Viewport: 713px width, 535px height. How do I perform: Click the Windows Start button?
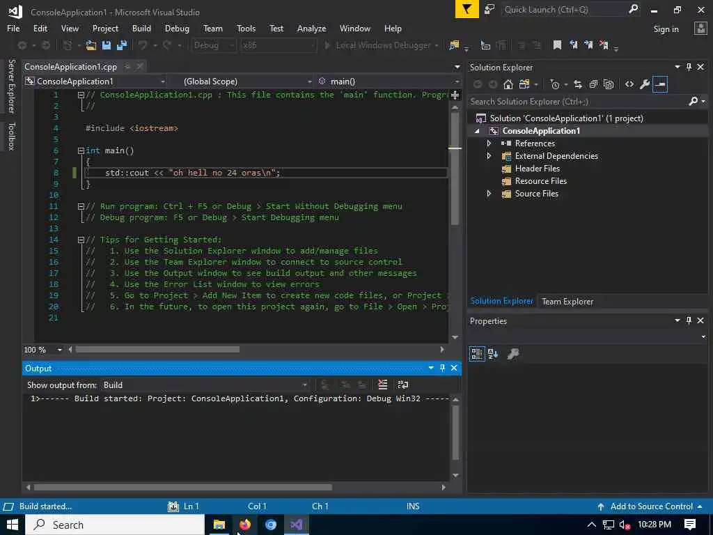pyautogui.click(x=13, y=525)
